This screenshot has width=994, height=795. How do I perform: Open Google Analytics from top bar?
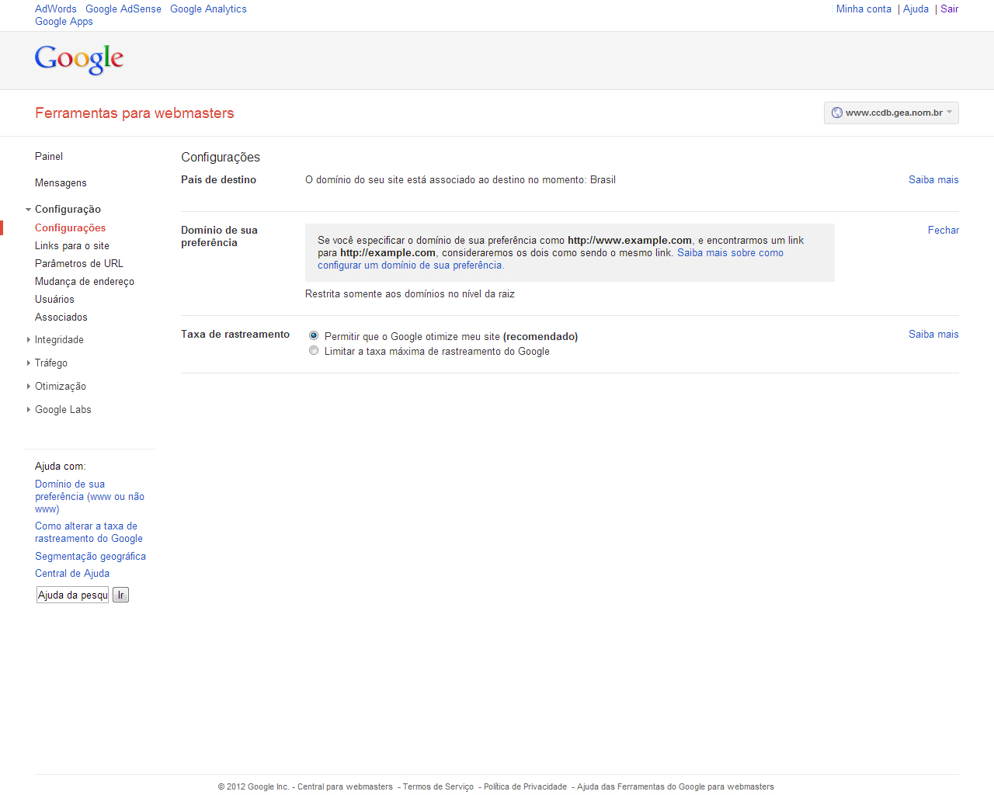[208, 9]
